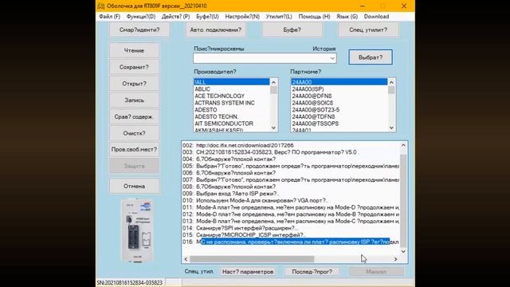
Task: Open the Язык (G) menu
Action: pos(347,17)
